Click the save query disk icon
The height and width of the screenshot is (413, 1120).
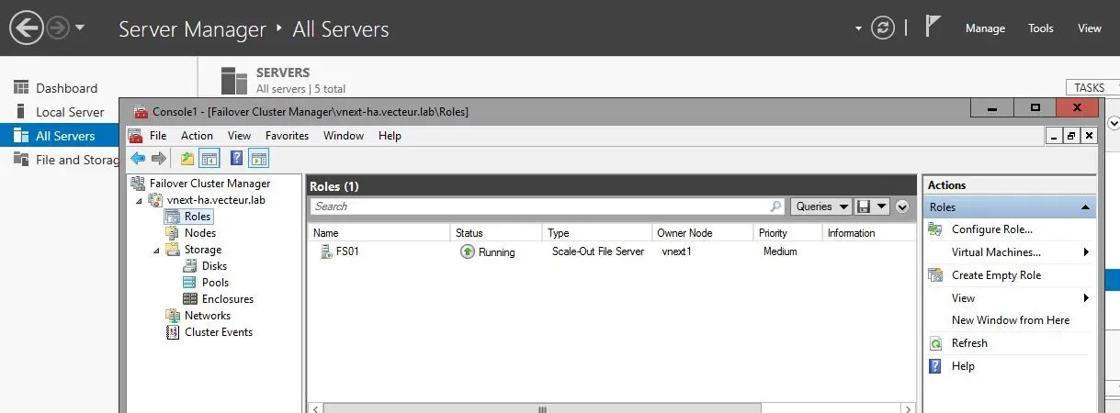(x=863, y=206)
